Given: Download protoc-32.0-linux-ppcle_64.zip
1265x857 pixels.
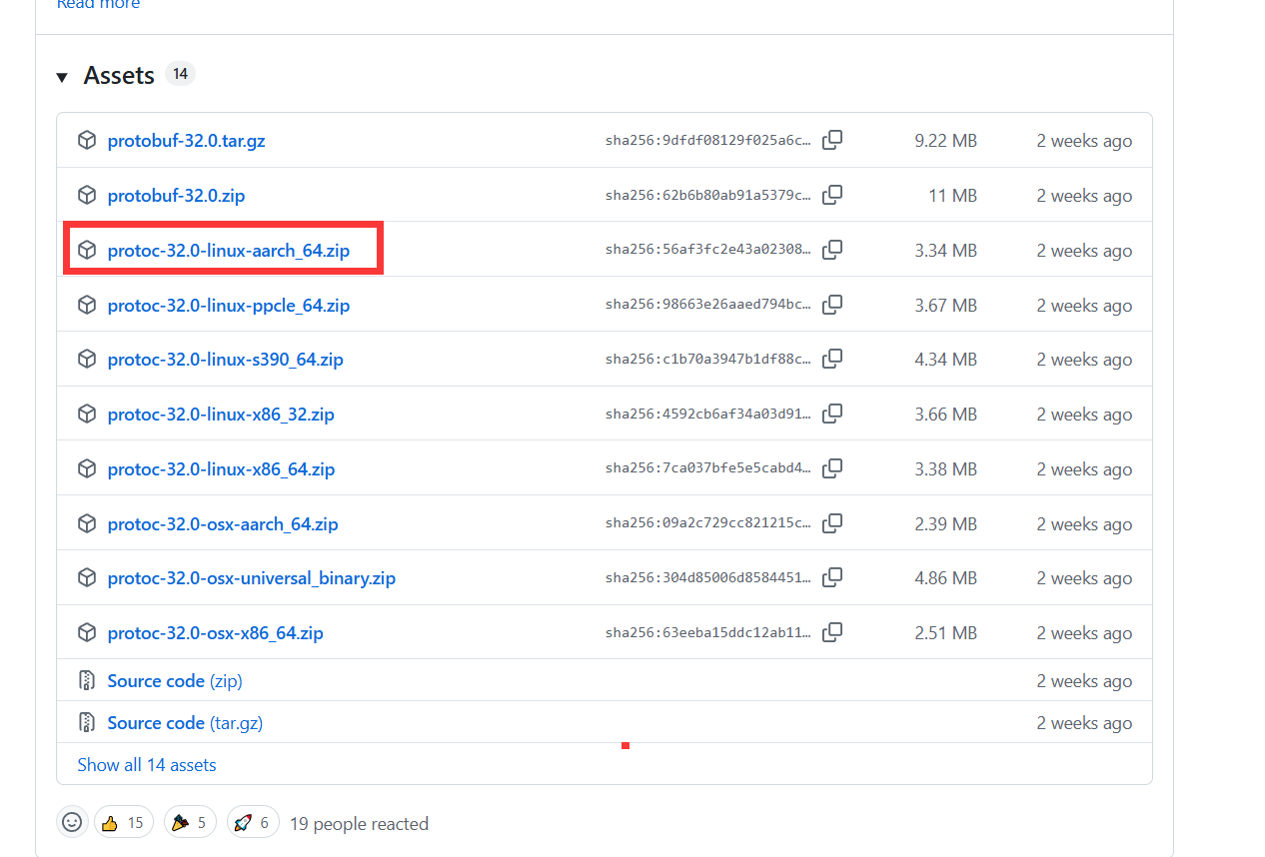Looking at the screenshot, I should [x=229, y=306].
